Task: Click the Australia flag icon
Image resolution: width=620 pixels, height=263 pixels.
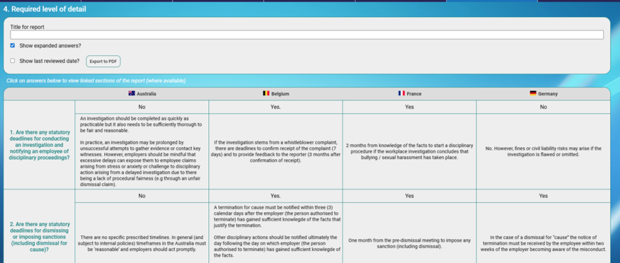Action: tap(131, 94)
